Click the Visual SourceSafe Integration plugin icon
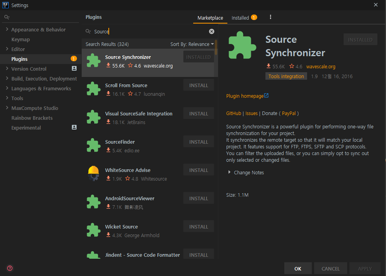The height and width of the screenshot is (276, 386). tap(93, 117)
